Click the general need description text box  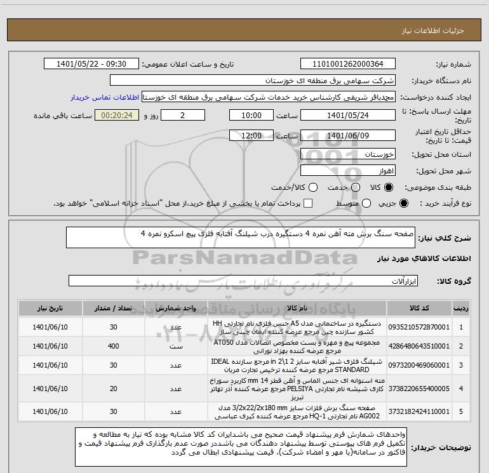pos(241,237)
